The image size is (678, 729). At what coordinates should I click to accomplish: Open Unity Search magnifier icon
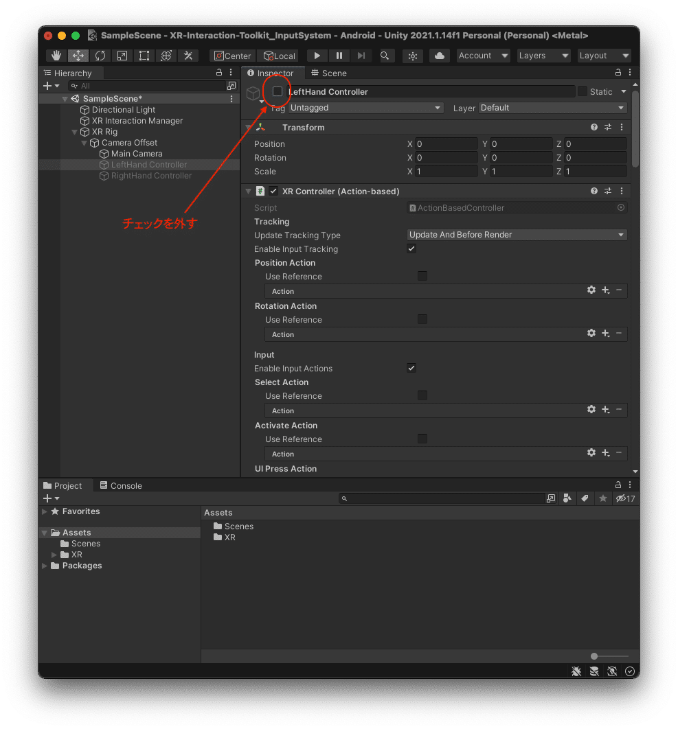click(385, 56)
